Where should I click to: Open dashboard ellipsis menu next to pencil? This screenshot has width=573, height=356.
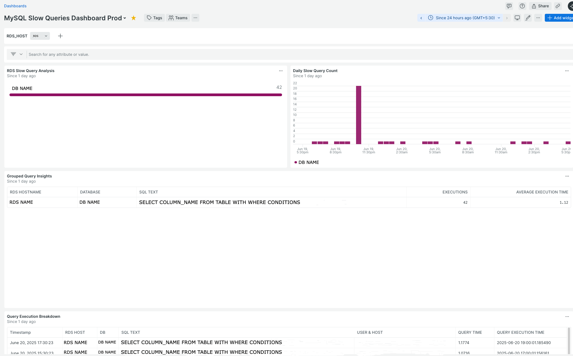pos(538,18)
